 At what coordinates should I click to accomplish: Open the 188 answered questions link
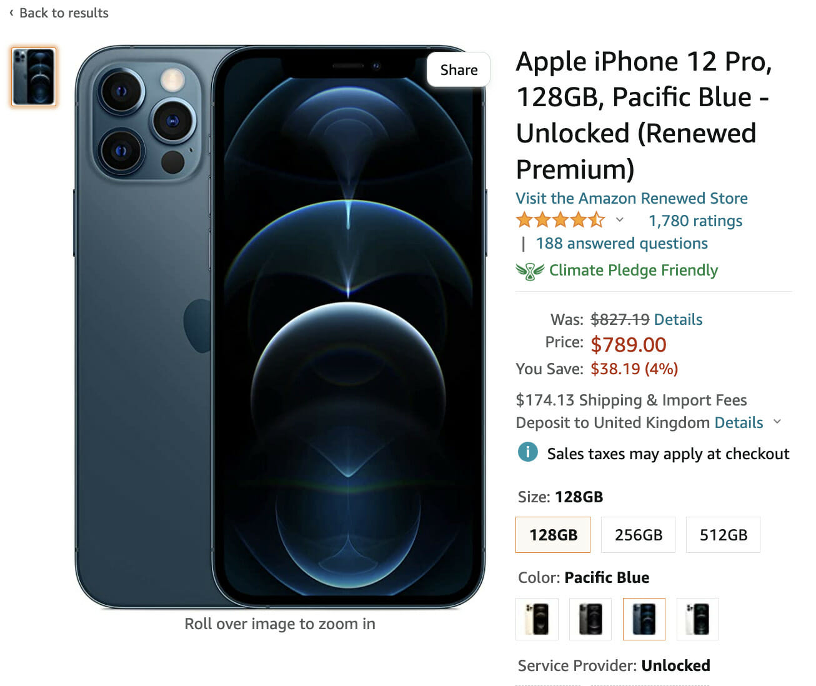[622, 243]
